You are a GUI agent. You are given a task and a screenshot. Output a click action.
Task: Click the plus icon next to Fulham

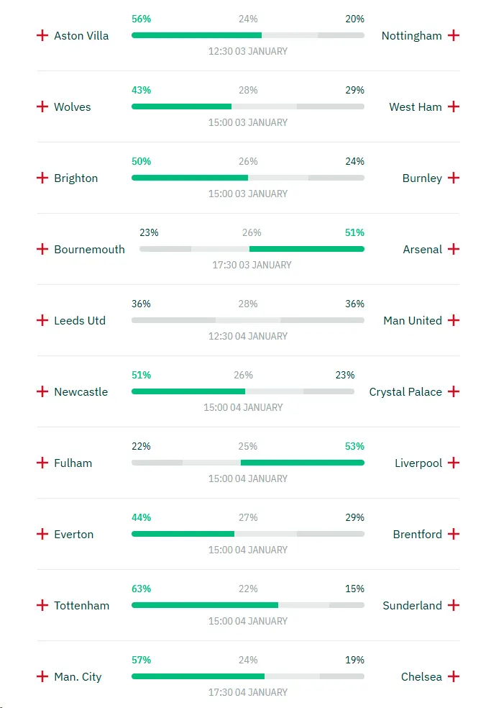[42, 463]
